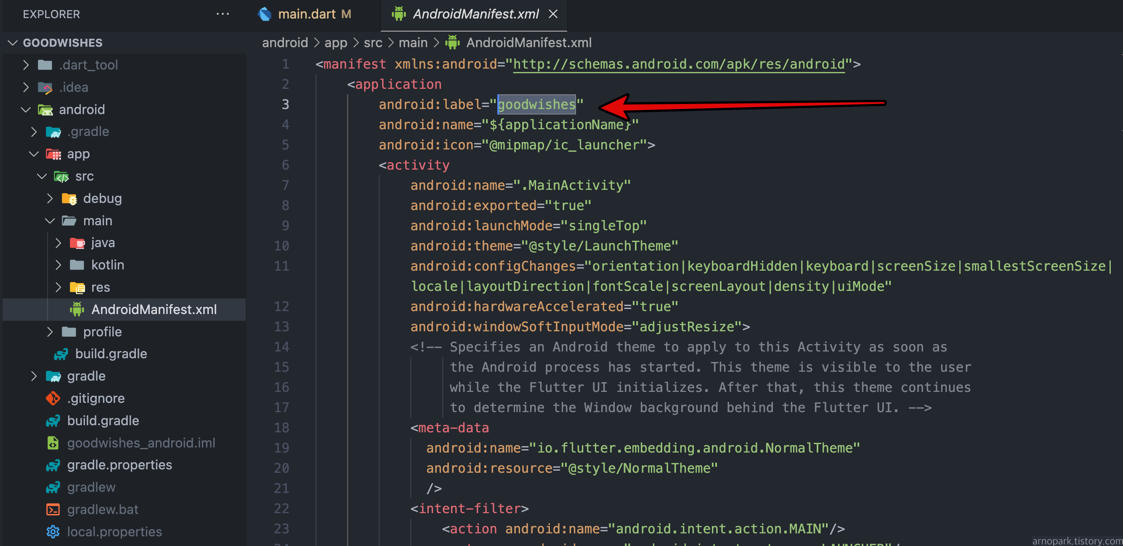Viewport: 1123px width, 546px height.
Task: Click the Explorer more actions ellipsis
Action: (222, 14)
